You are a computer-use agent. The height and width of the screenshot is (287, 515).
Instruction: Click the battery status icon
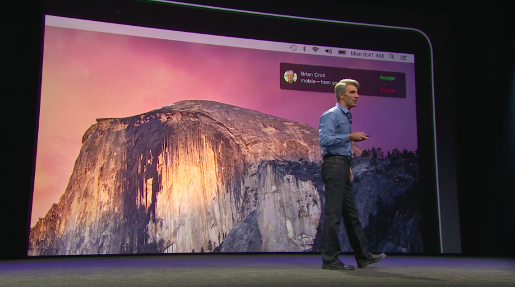coord(343,52)
